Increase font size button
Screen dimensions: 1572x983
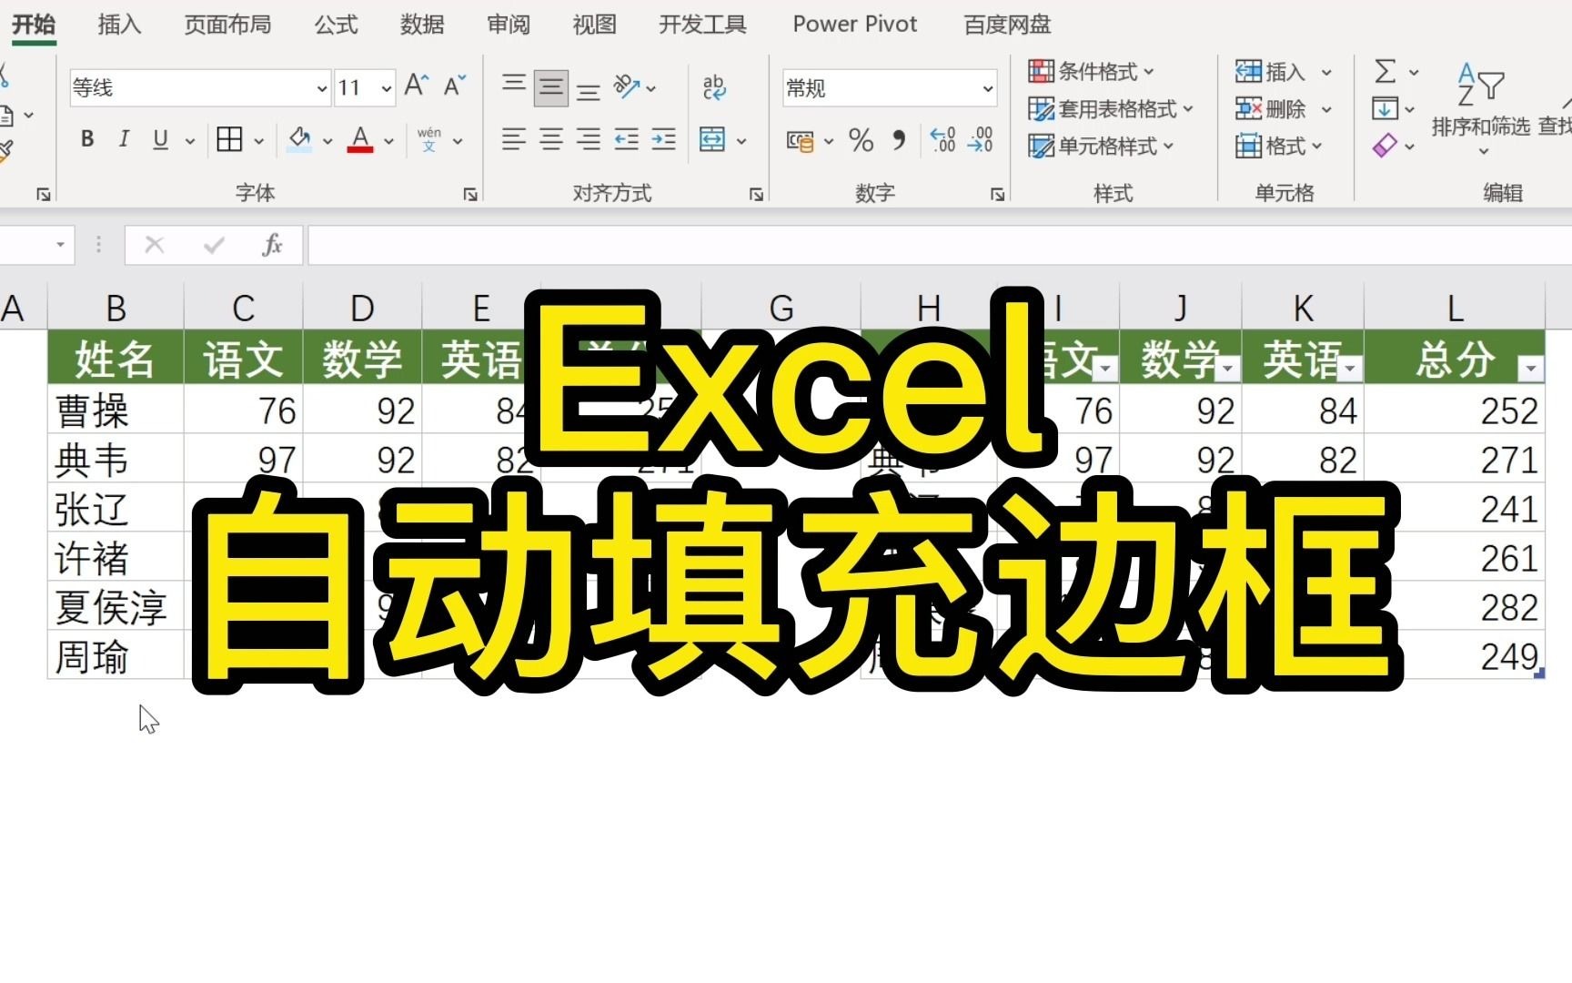coord(417,86)
